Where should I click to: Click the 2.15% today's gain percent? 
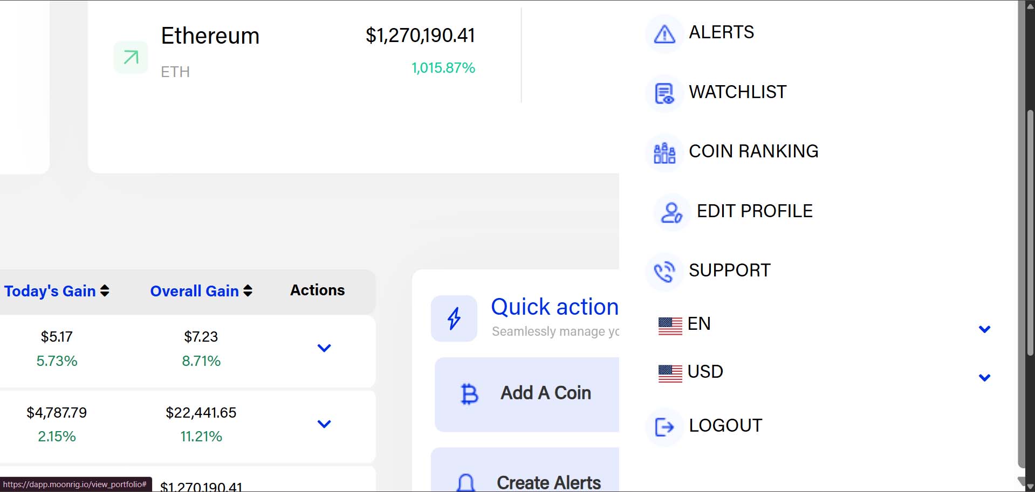click(x=57, y=436)
